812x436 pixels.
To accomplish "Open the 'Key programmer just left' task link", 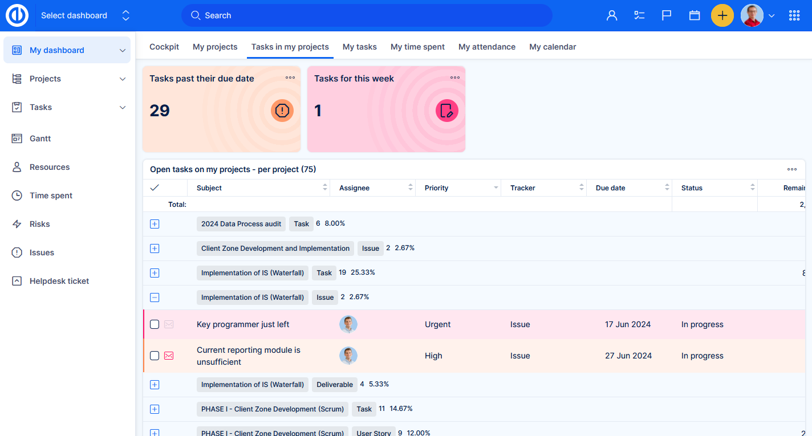I will click(243, 324).
